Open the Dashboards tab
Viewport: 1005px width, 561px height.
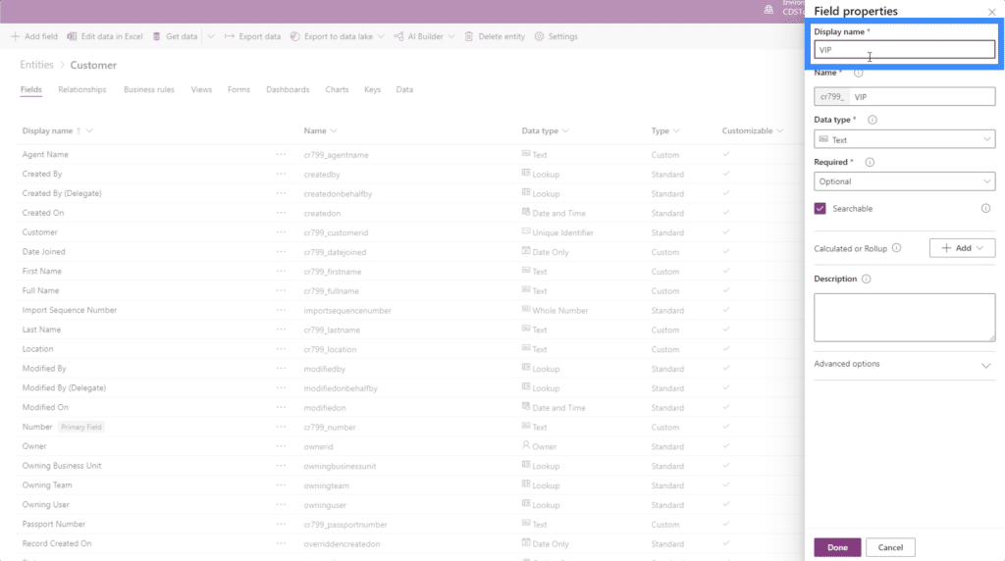[288, 89]
